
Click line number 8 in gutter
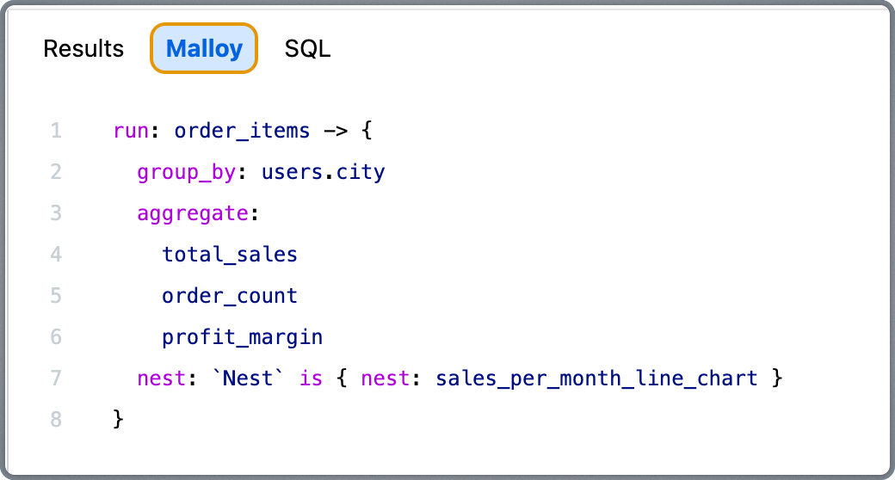56,419
